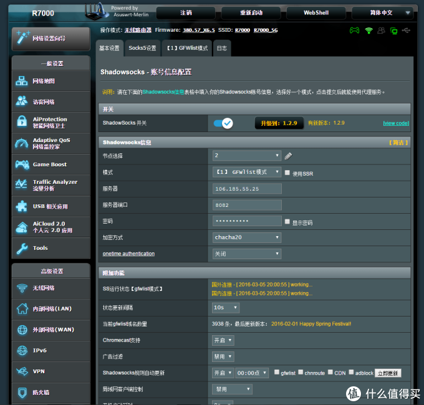
Task: Click the AiProtection shield icon
Action: click(x=22, y=122)
